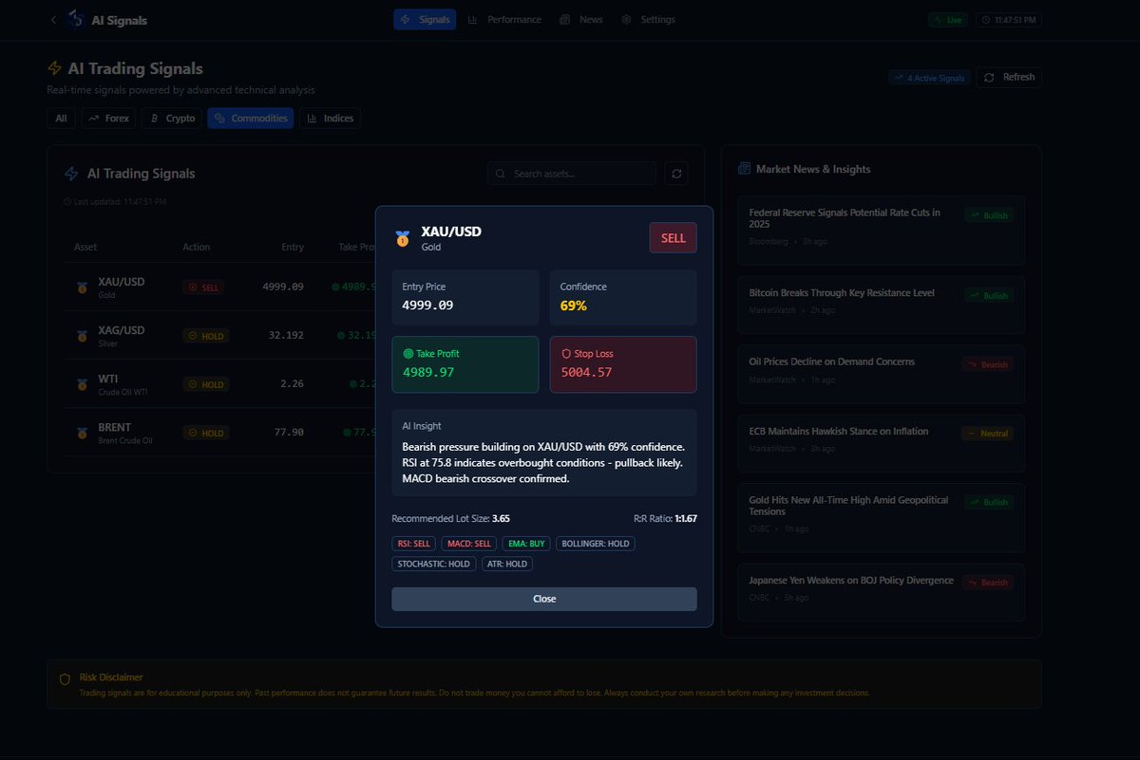Click the STOCHASTIC: HOLD indicator tag

pyautogui.click(x=433, y=564)
